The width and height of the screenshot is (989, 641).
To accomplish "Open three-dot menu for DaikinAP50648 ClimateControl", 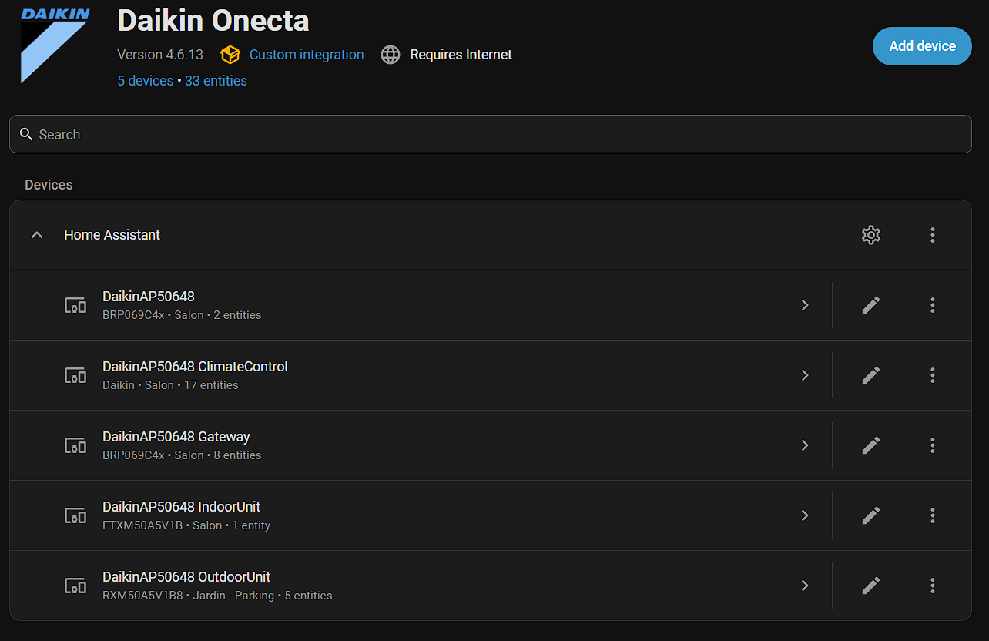I will [932, 375].
